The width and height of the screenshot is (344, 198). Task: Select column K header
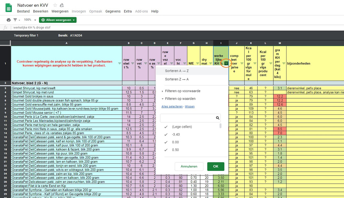(251, 43)
